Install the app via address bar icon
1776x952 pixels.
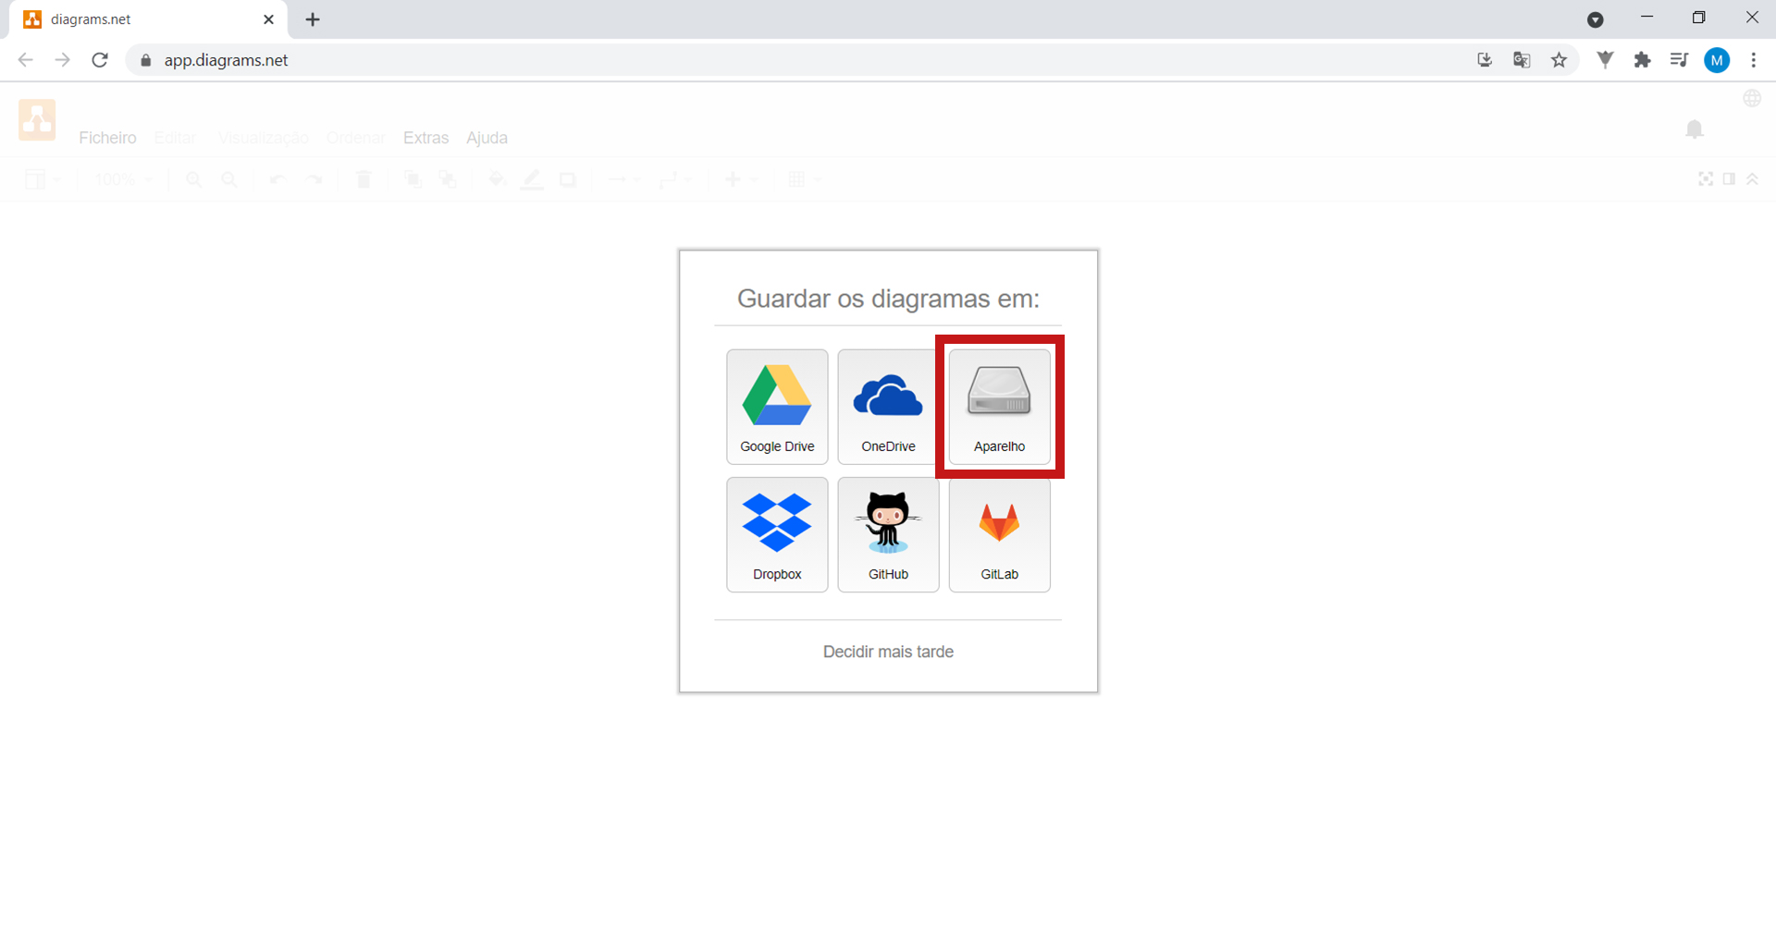1485,60
